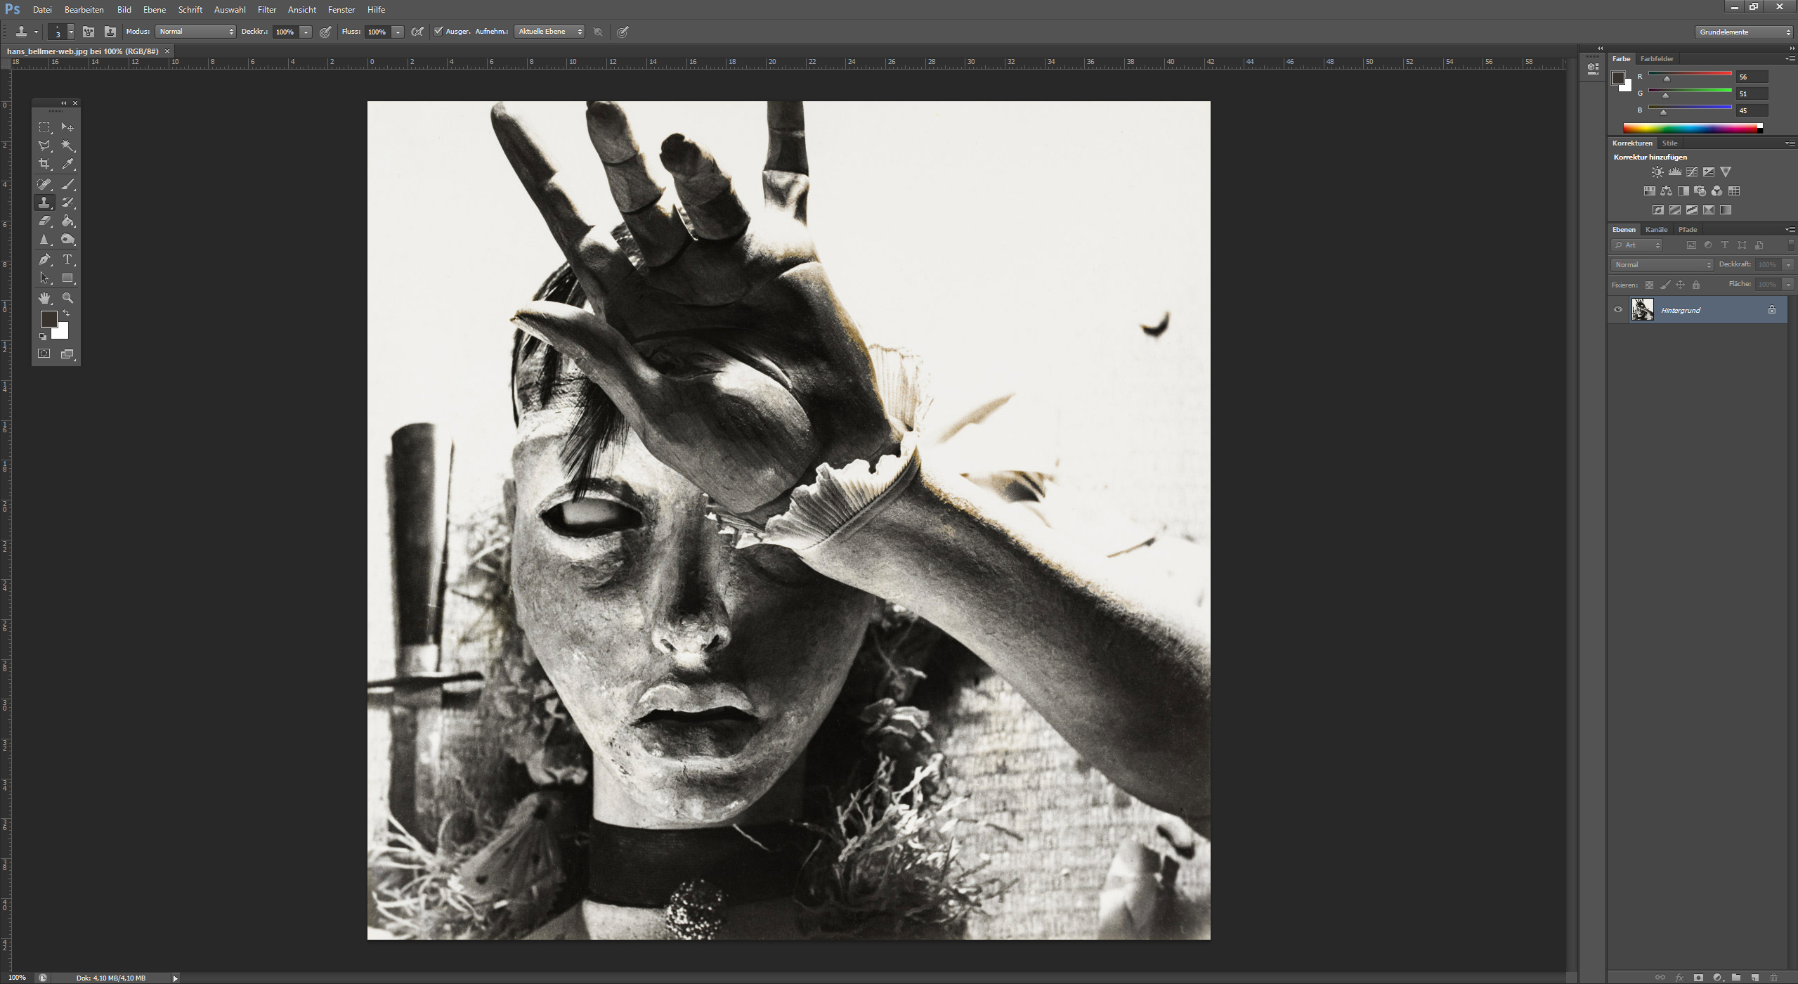Viewport: 1798px width, 984px height.
Task: Select the Brush tool
Action: pos(67,184)
